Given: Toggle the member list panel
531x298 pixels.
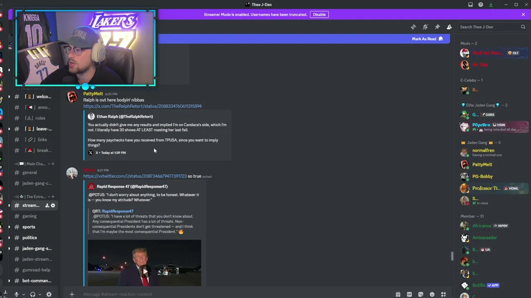Looking at the screenshot, I should (x=449, y=27).
